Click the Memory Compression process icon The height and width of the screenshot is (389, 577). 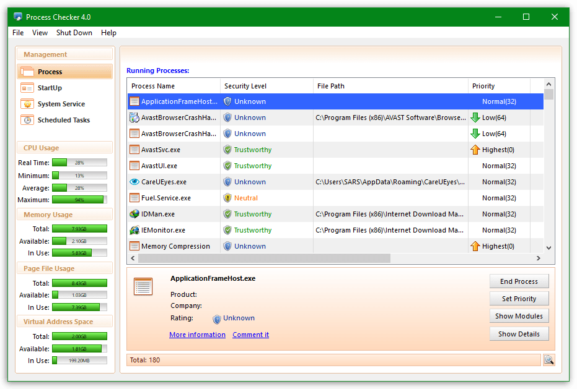coord(134,246)
